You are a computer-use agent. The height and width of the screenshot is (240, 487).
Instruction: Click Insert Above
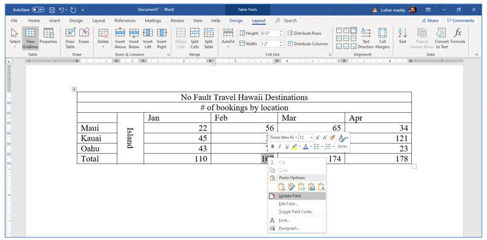point(120,38)
